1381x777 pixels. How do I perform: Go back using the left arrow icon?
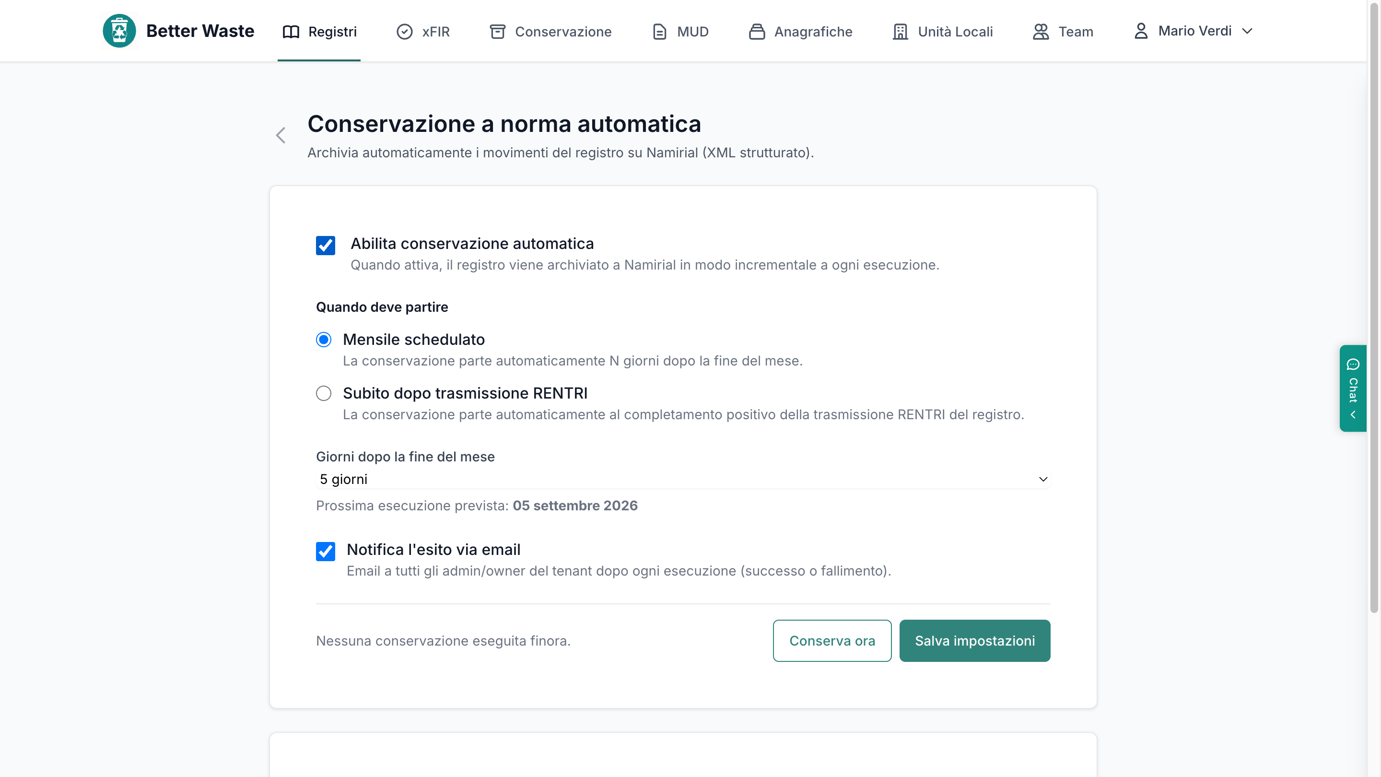pos(281,135)
